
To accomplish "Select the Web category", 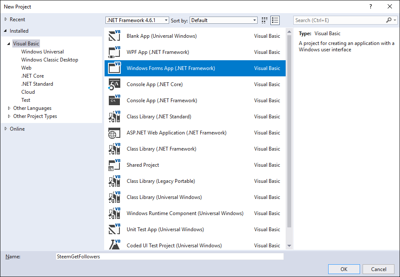I will pyautogui.click(x=26, y=68).
